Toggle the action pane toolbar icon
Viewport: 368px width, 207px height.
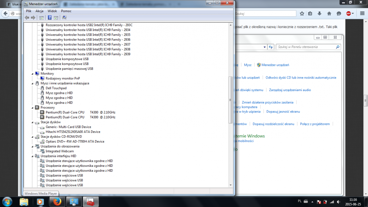point(56,17)
